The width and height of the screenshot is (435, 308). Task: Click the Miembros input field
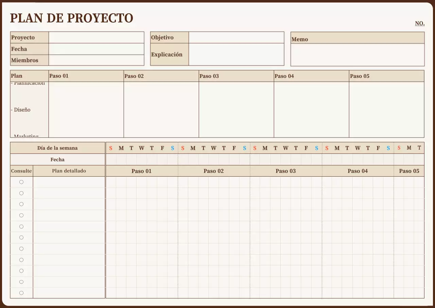coord(96,60)
